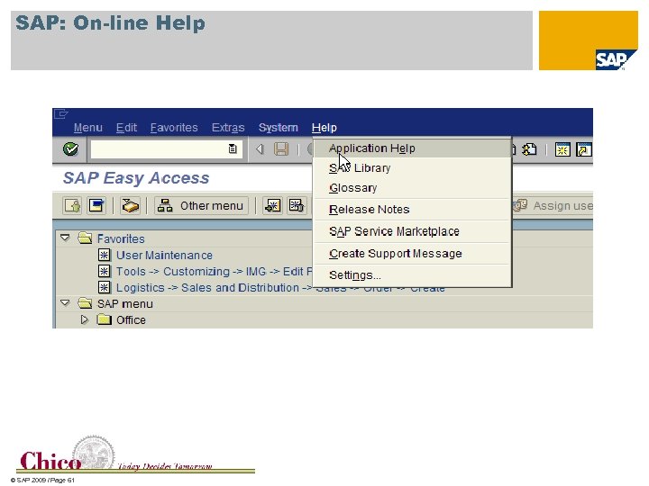The width and height of the screenshot is (649, 486).
Task: Select Create Support Message entry
Action: click(x=412, y=253)
